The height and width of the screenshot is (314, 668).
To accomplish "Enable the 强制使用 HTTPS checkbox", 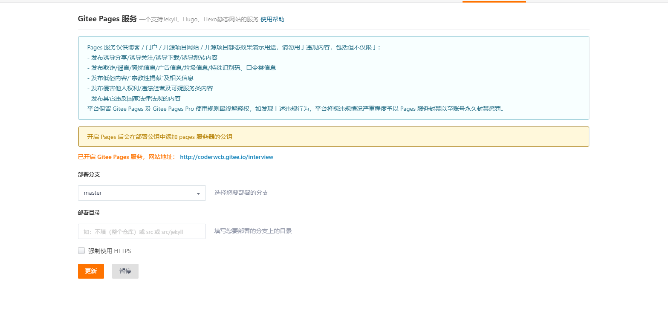I will tap(81, 251).
